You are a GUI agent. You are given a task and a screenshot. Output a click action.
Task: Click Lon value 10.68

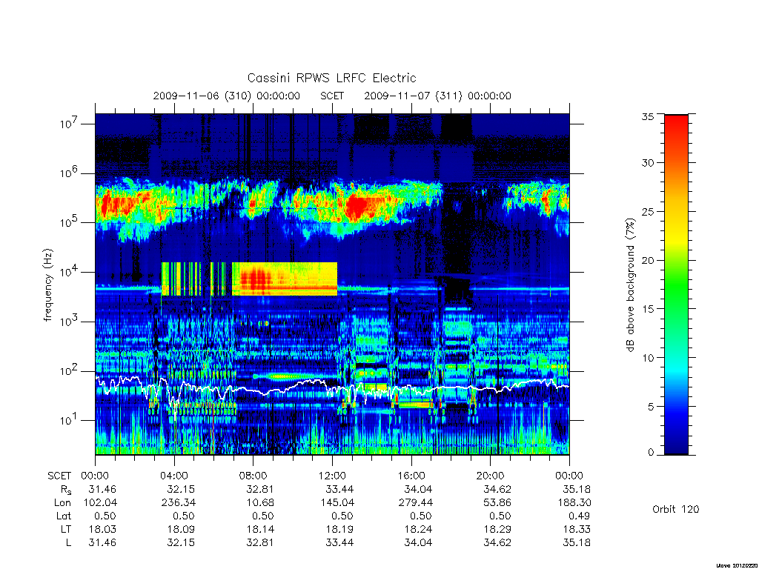tap(260, 503)
